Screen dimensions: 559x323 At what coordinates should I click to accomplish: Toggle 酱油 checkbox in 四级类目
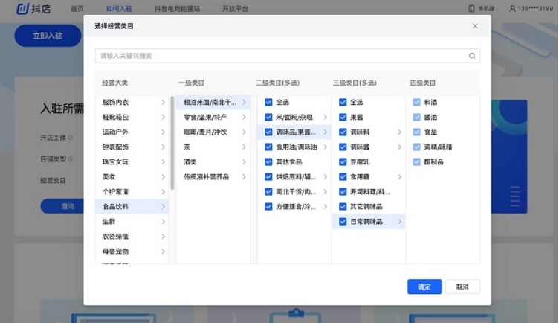point(416,117)
